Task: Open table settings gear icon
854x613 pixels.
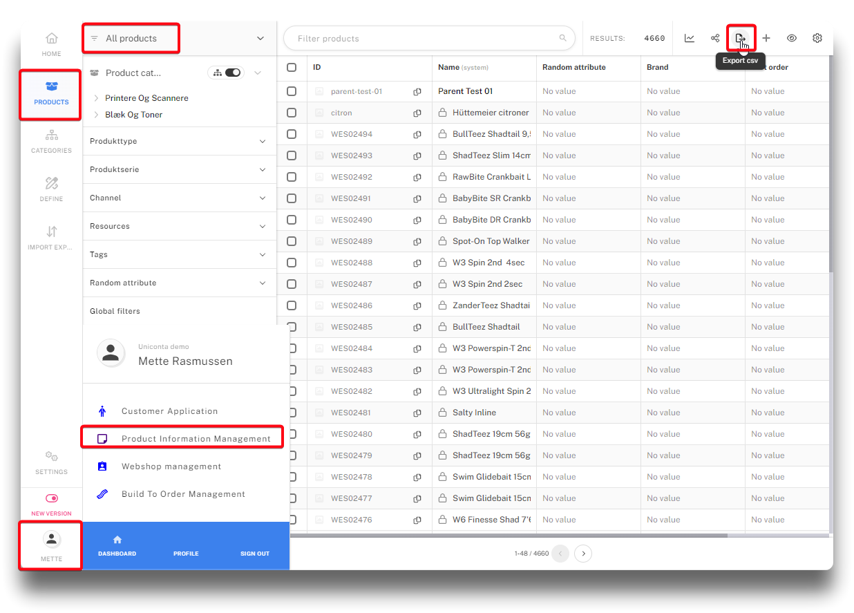Action: (817, 38)
